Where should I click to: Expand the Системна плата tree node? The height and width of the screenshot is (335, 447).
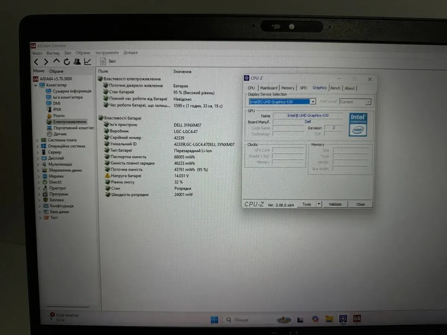coord(37,140)
